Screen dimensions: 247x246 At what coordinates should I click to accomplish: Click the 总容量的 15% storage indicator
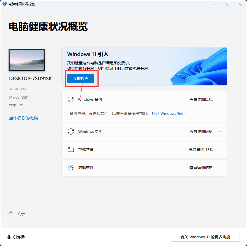point(201,150)
